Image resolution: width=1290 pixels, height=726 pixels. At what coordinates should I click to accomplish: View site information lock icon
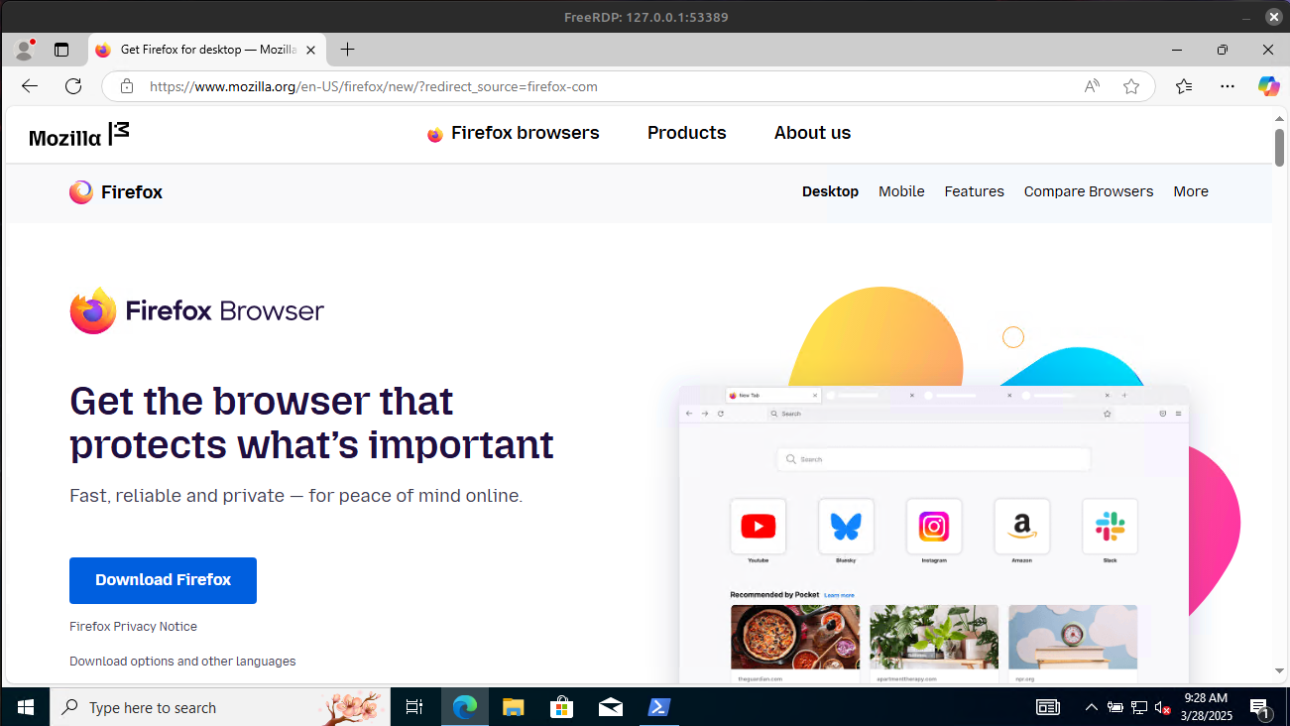click(x=127, y=86)
